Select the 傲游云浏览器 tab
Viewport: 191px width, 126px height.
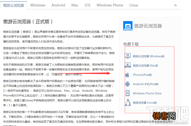(13, 5)
